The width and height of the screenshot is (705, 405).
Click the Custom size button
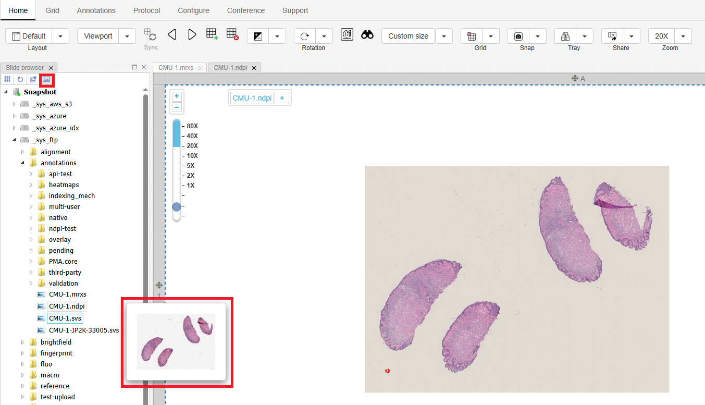(408, 36)
